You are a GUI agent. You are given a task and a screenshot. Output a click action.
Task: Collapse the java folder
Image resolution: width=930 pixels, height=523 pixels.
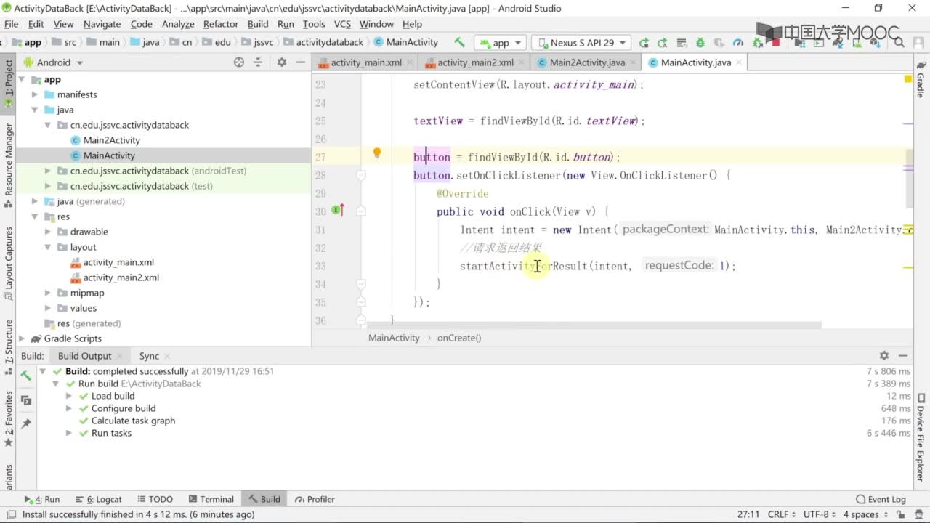tap(35, 110)
